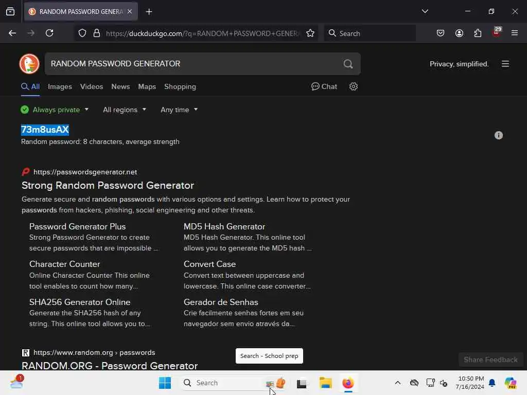
Task: Expand the All regions dropdown
Action: (x=125, y=110)
